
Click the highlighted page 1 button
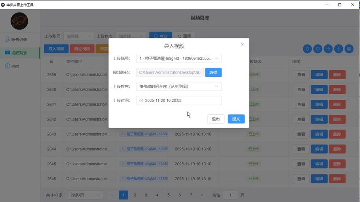(123, 195)
